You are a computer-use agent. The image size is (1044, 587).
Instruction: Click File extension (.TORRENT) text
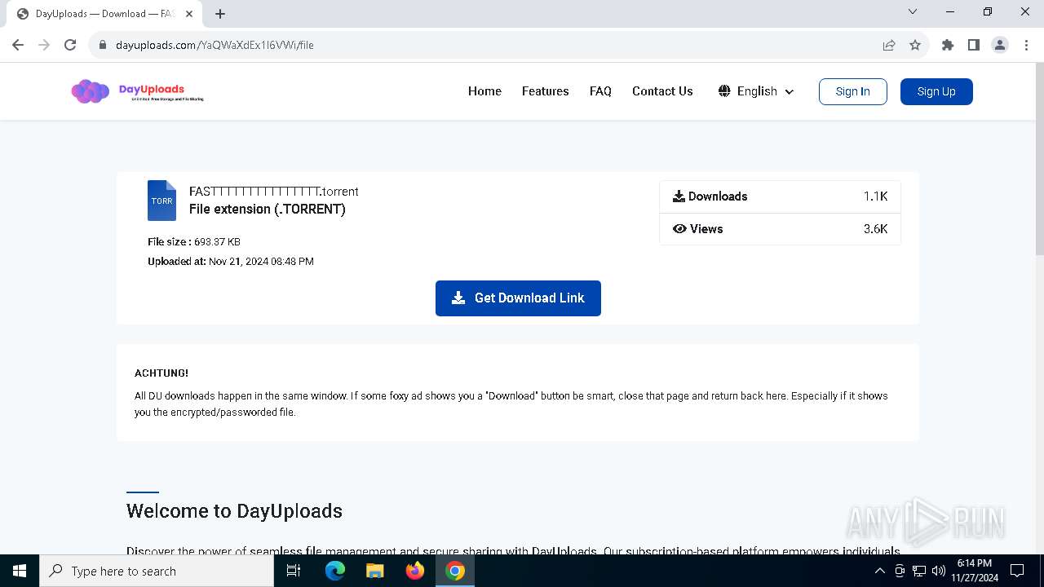[x=268, y=210]
